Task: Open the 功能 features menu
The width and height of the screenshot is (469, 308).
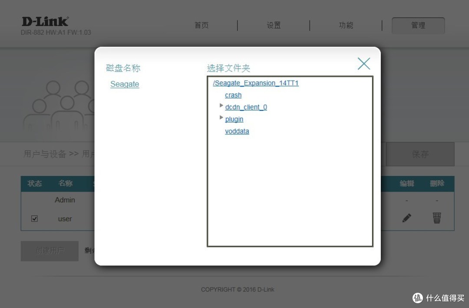Action: coord(346,25)
